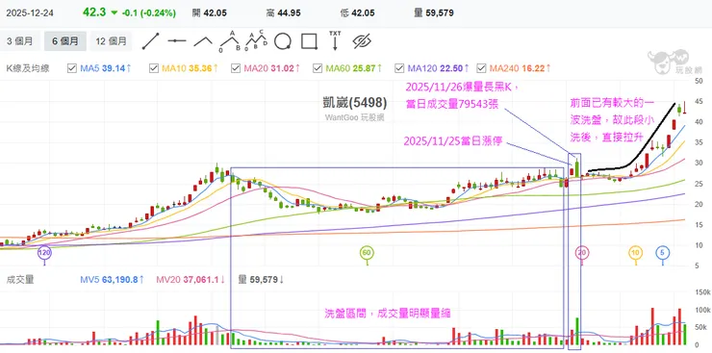
Task: Select the circle drawing tool
Action: point(283,41)
